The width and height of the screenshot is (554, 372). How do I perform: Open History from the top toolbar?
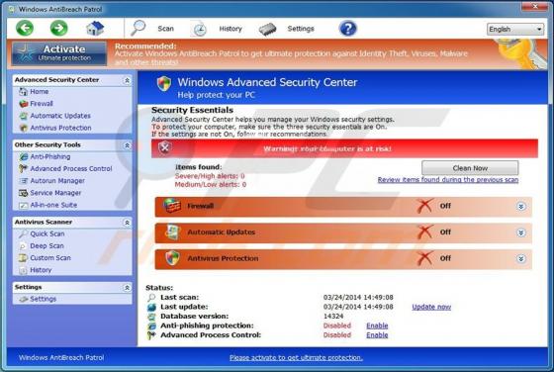pos(231,29)
